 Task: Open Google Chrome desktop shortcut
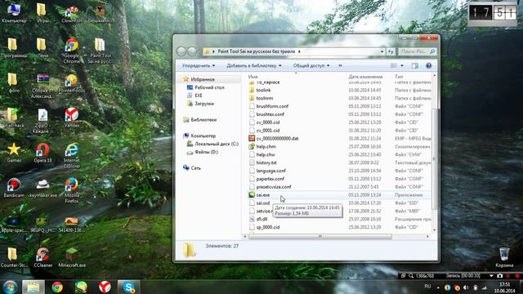click(71, 51)
